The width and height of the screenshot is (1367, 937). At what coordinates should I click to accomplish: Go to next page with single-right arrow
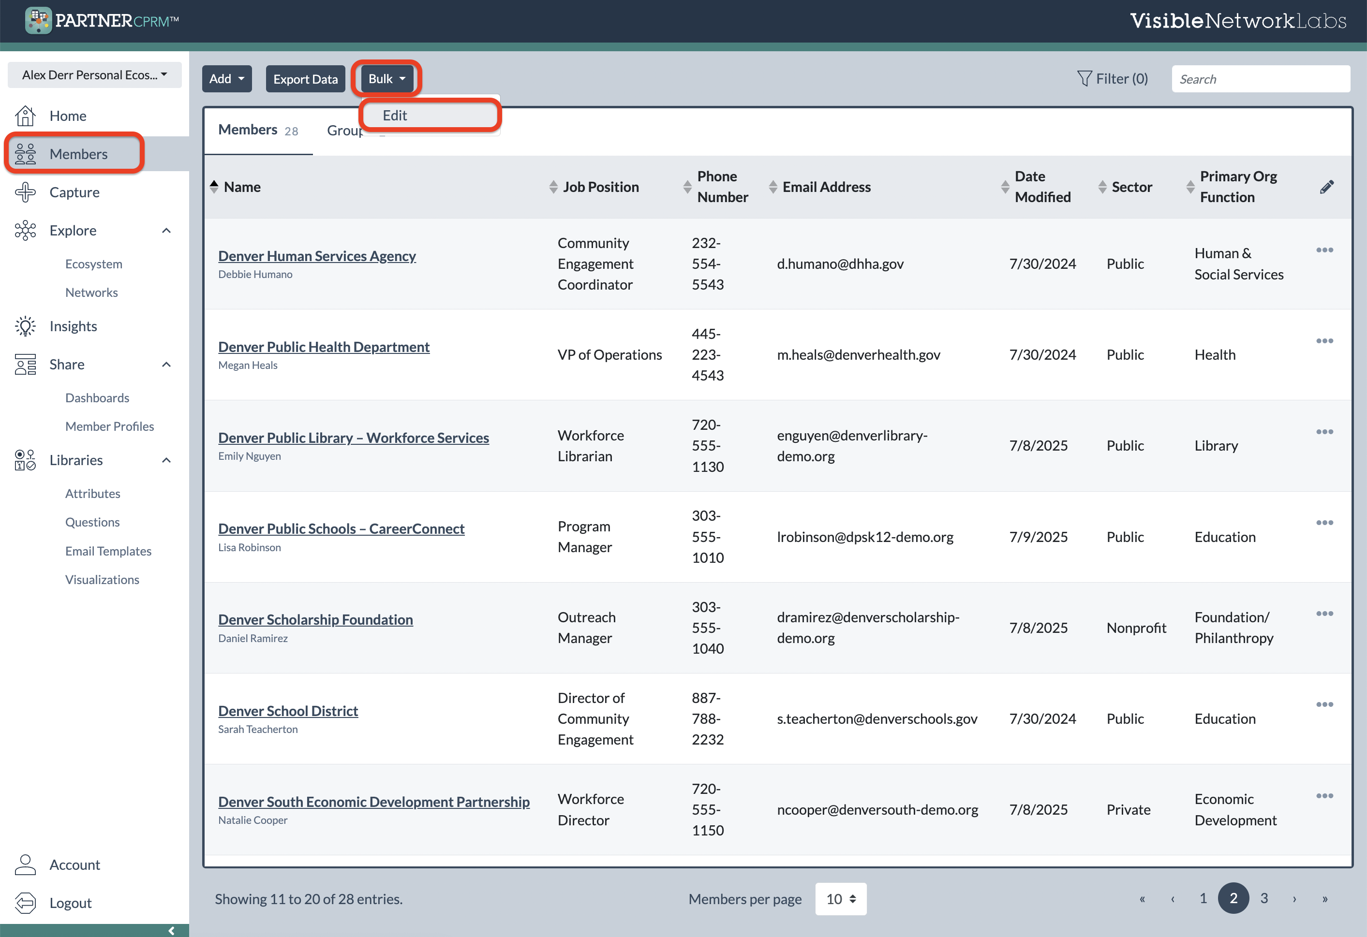(1294, 899)
